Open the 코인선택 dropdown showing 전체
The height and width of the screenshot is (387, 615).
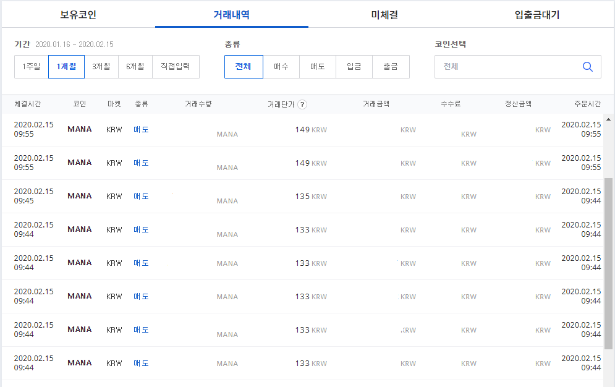coord(517,66)
